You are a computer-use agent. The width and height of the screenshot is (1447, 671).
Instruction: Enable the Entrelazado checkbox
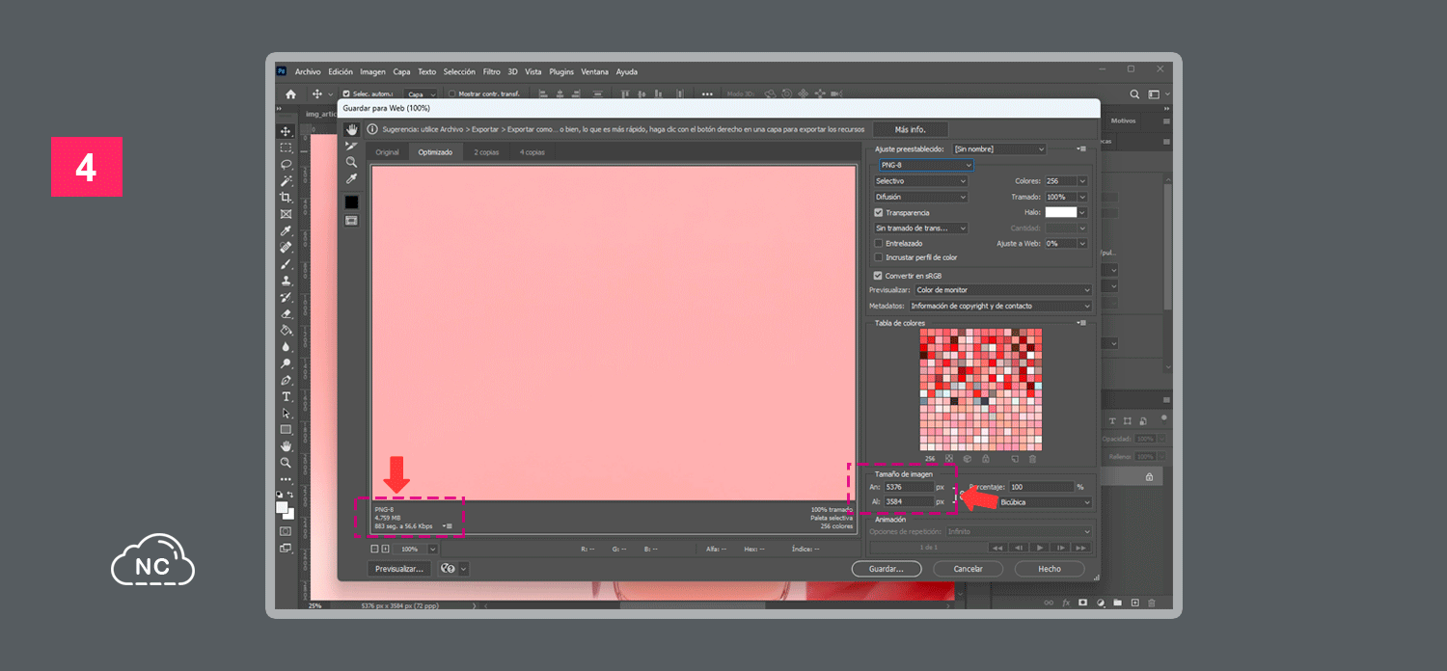pos(878,243)
